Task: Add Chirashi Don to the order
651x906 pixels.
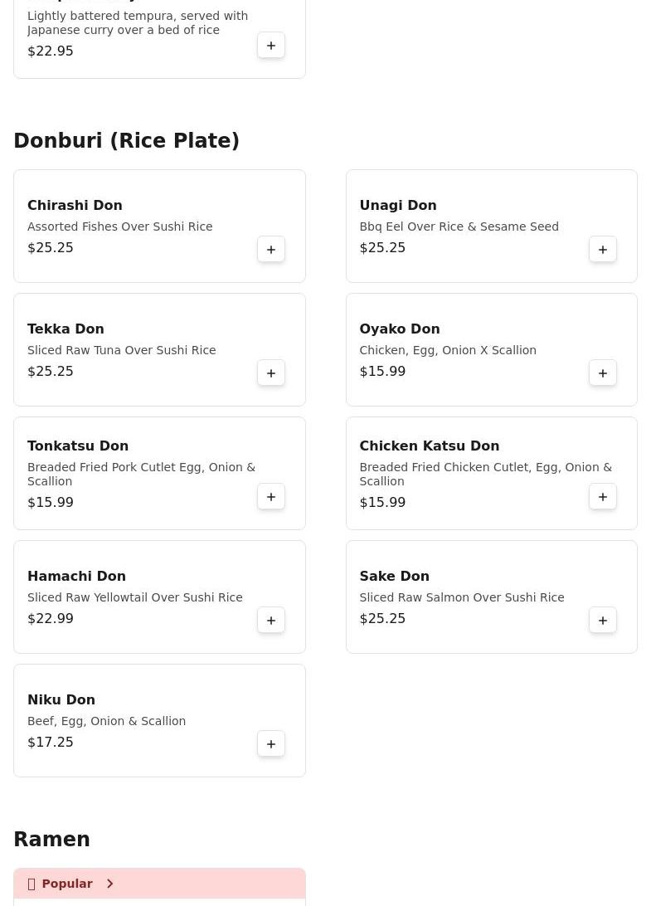Action: [x=271, y=249]
